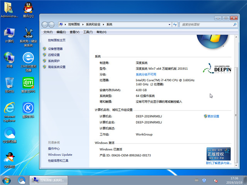Open 设备管理器 from the sidebar
Viewport: 247px width, 185px height.
55,49
